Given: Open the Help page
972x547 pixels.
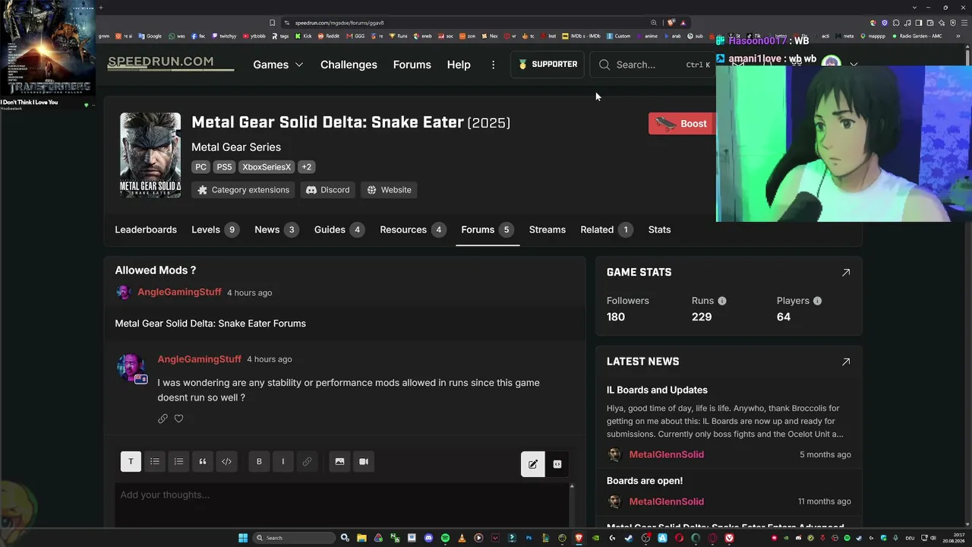Looking at the screenshot, I should (x=459, y=65).
